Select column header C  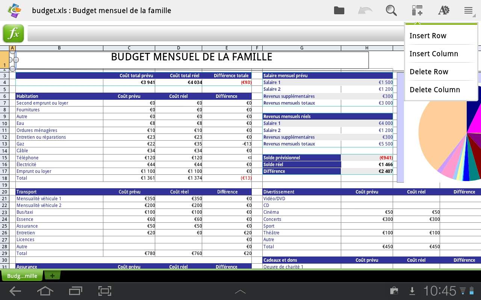(x=129, y=48)
